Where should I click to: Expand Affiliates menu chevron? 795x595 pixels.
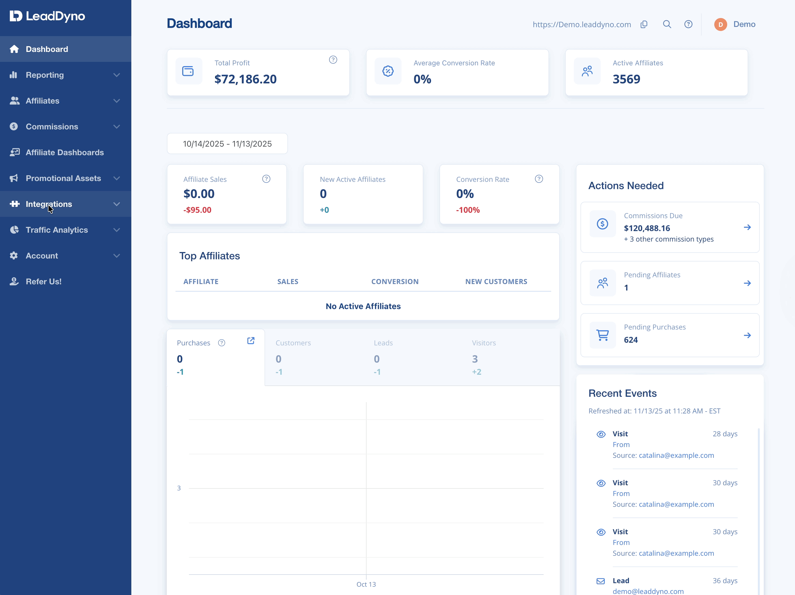(x=117, y=101)
